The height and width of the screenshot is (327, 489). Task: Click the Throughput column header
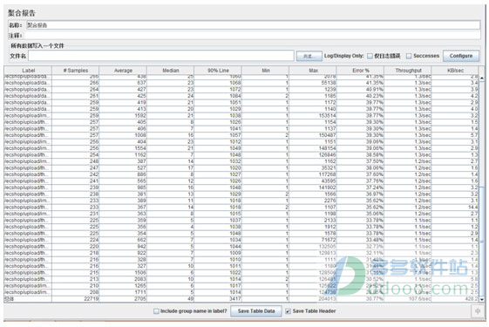(x=408, y=71)
